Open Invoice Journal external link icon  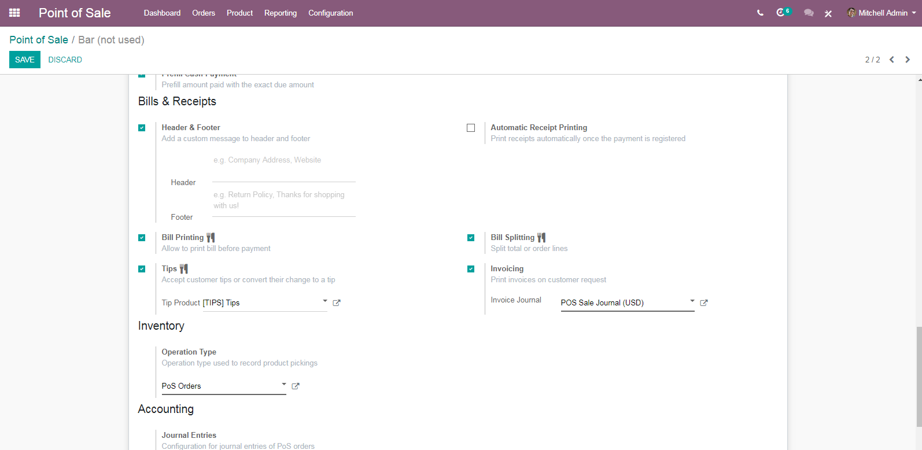point(704,303)
